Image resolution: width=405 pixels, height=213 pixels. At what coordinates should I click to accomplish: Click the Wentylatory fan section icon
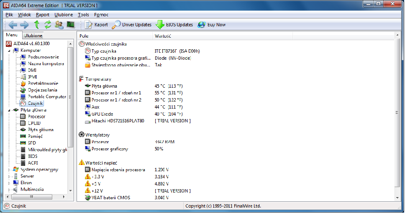tap(82, 134)
